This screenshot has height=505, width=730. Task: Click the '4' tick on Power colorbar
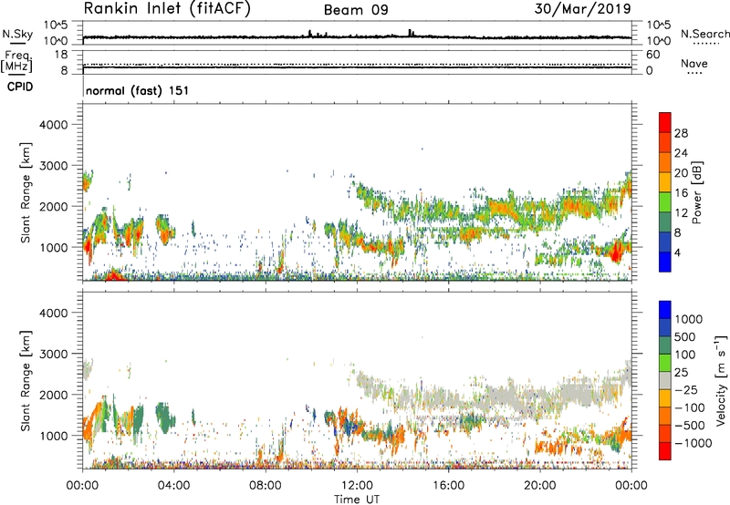(677, 252)
